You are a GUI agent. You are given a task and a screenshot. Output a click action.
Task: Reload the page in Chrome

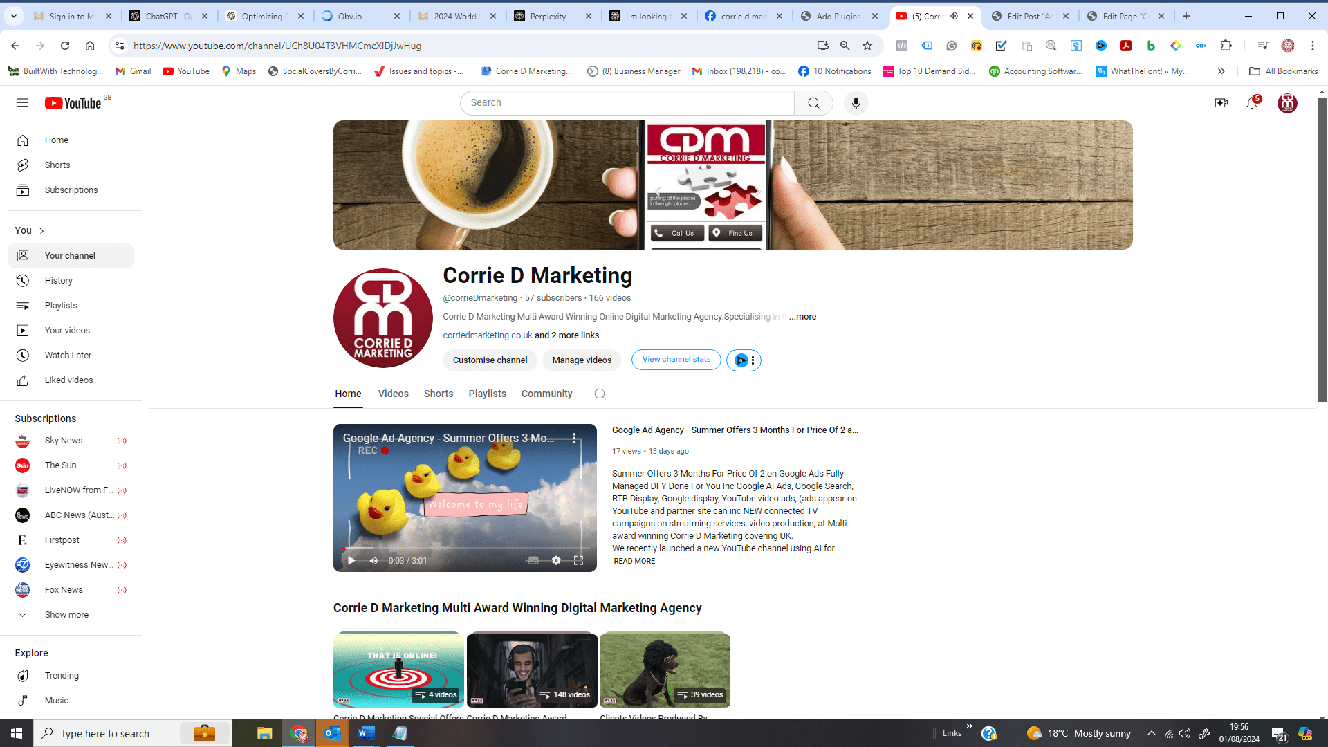pos(65,46)
